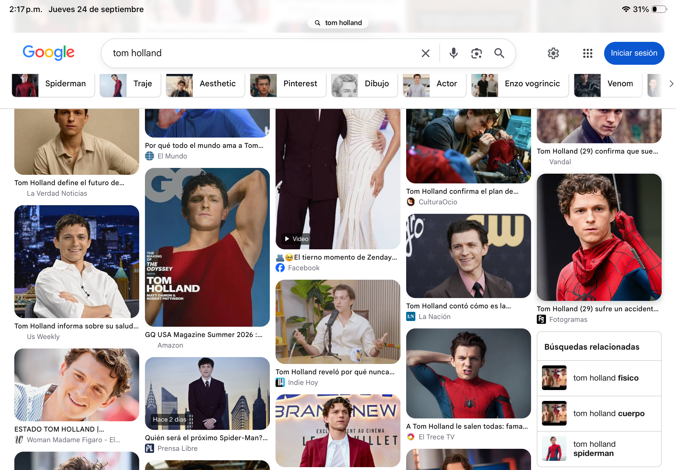Tap the battery indicator in status bar
676x470 pixels.
659,9
